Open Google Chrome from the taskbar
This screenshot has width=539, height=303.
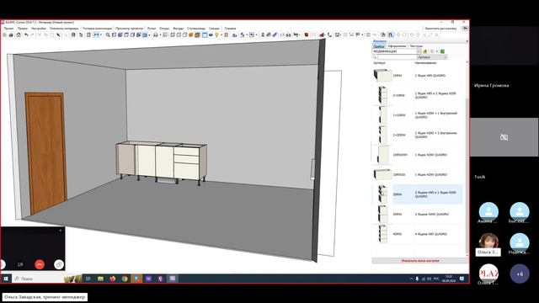pos(125,279)
